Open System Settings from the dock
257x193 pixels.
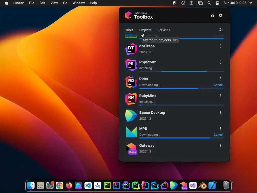coord(50,186)
